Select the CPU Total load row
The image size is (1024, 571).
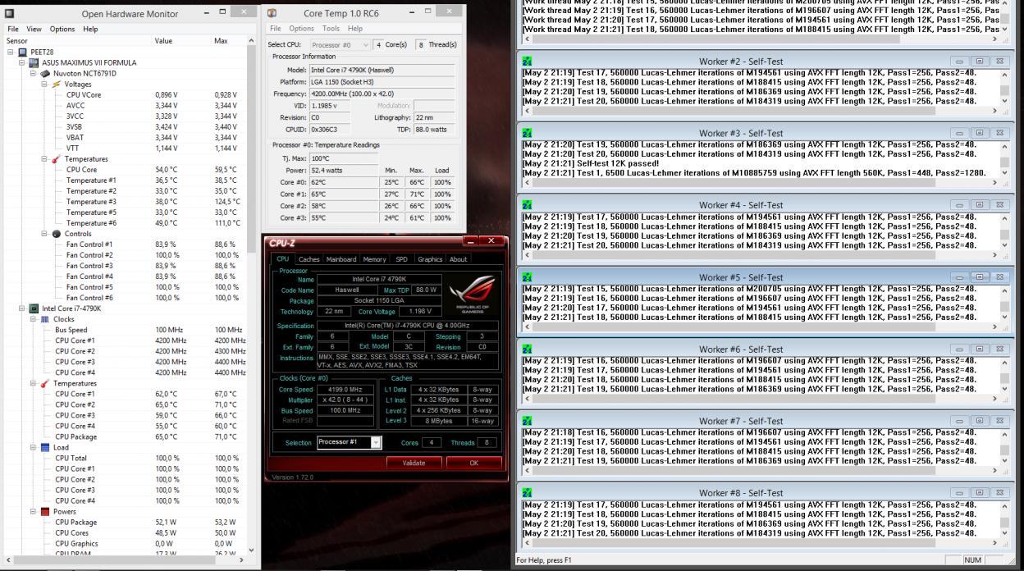pos(125,458)
